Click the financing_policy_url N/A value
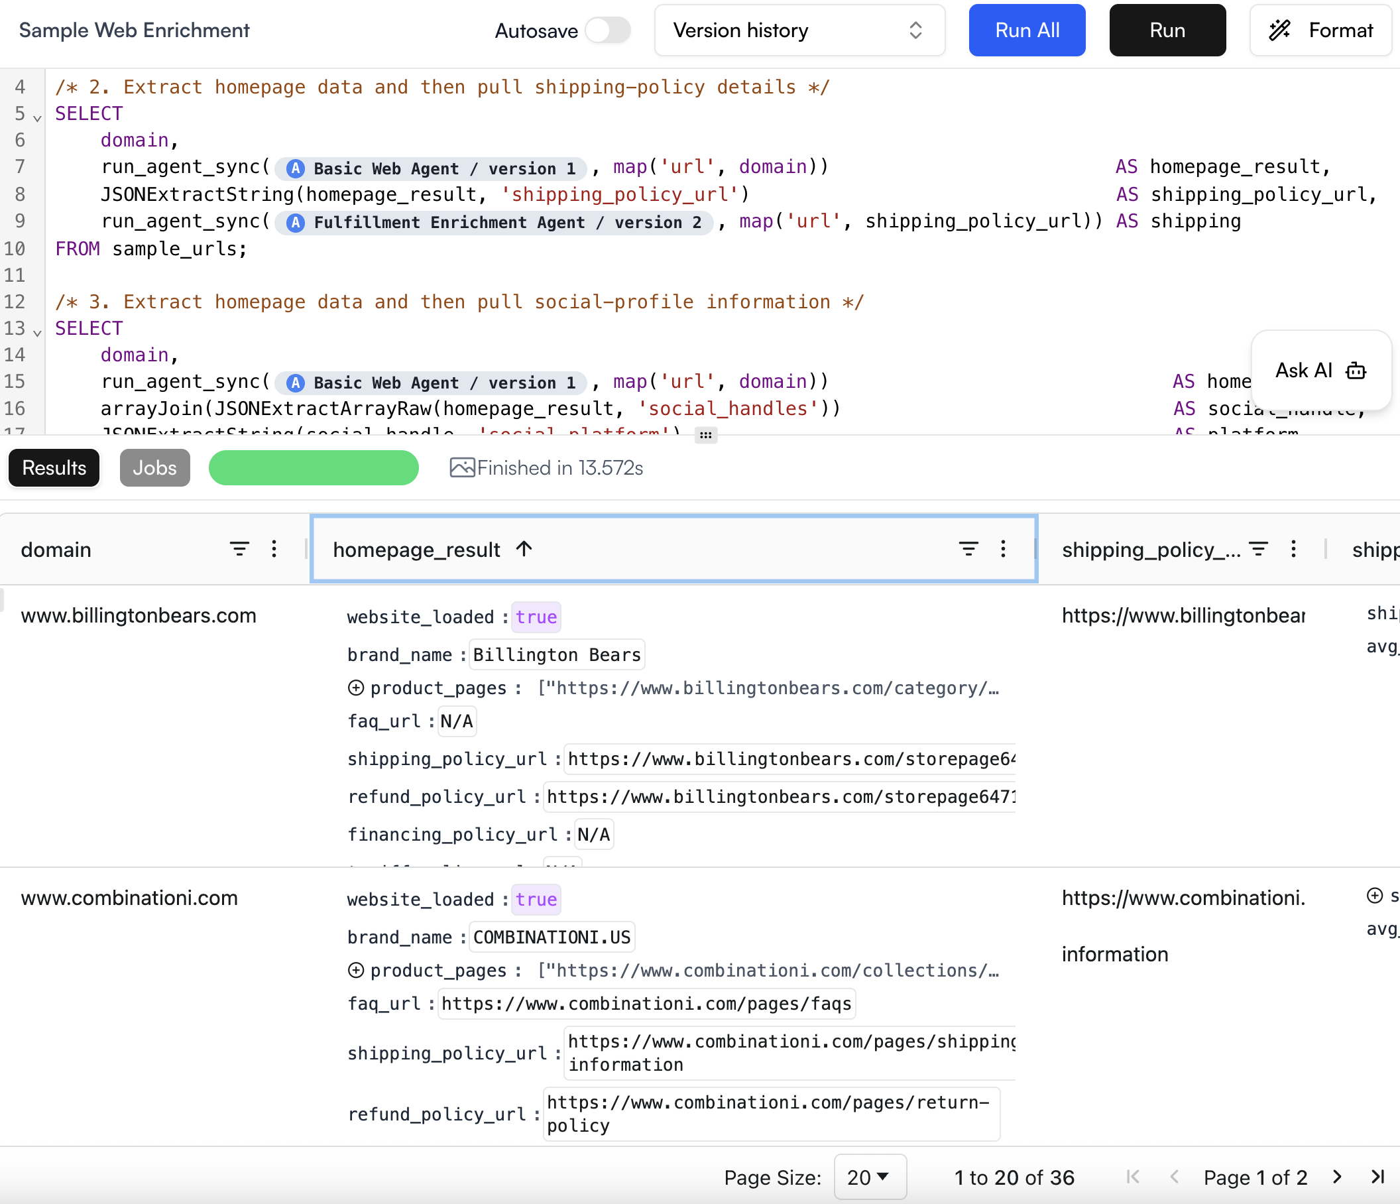The image size is (1400, 1204). 593,835
